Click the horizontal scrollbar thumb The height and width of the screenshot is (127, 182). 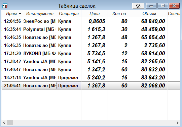(10, 123)
